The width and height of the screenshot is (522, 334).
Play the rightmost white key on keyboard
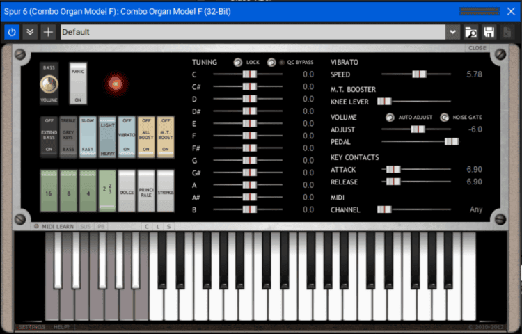(x=468, y=276)
